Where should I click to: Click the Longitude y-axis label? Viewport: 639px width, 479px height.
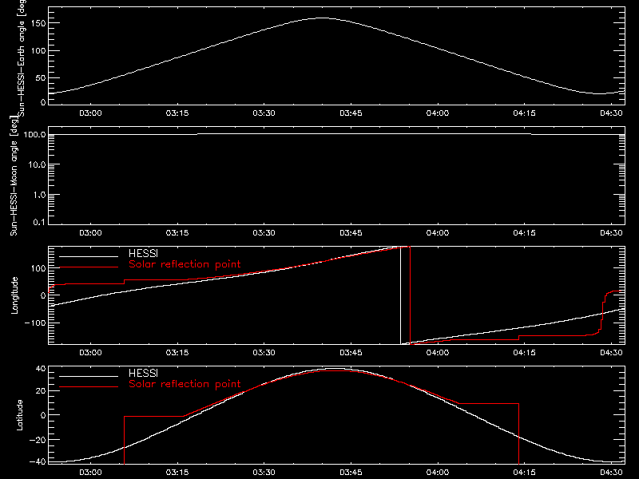[14, 295]
